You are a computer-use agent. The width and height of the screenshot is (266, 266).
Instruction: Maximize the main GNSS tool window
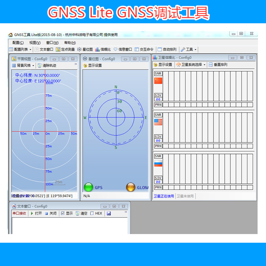pyautogui.click(x=241, y=34)
